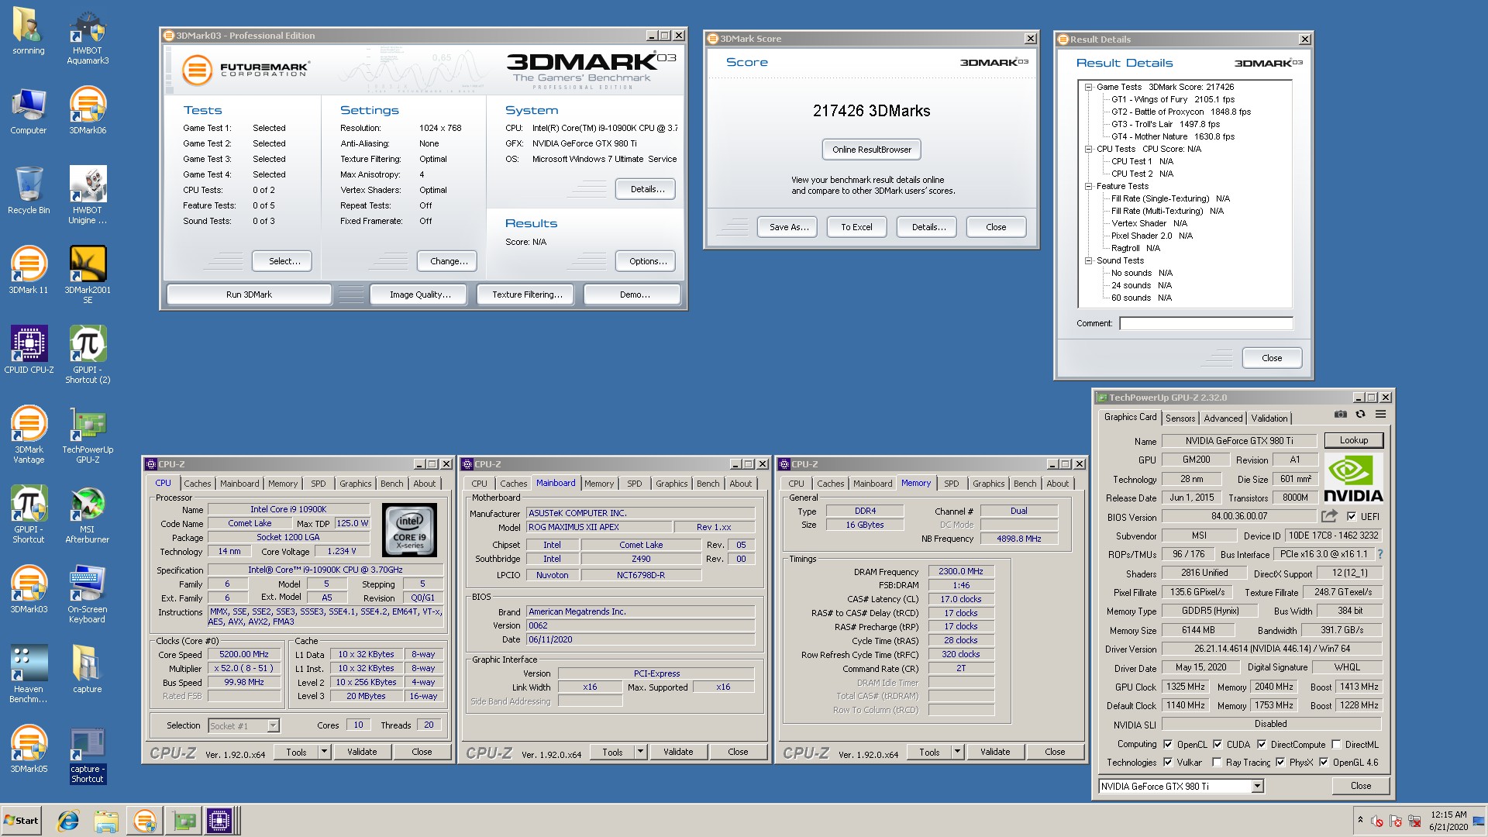Open Internet Explorer from the taskbar

tap(68, 821)
